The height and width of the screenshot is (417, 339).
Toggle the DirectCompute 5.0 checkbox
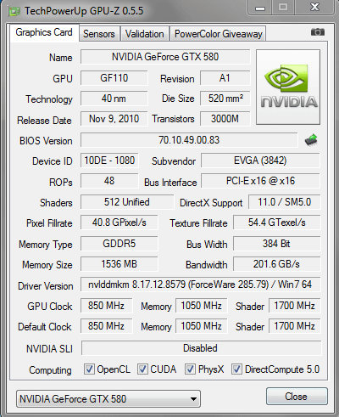pos(236,369)
